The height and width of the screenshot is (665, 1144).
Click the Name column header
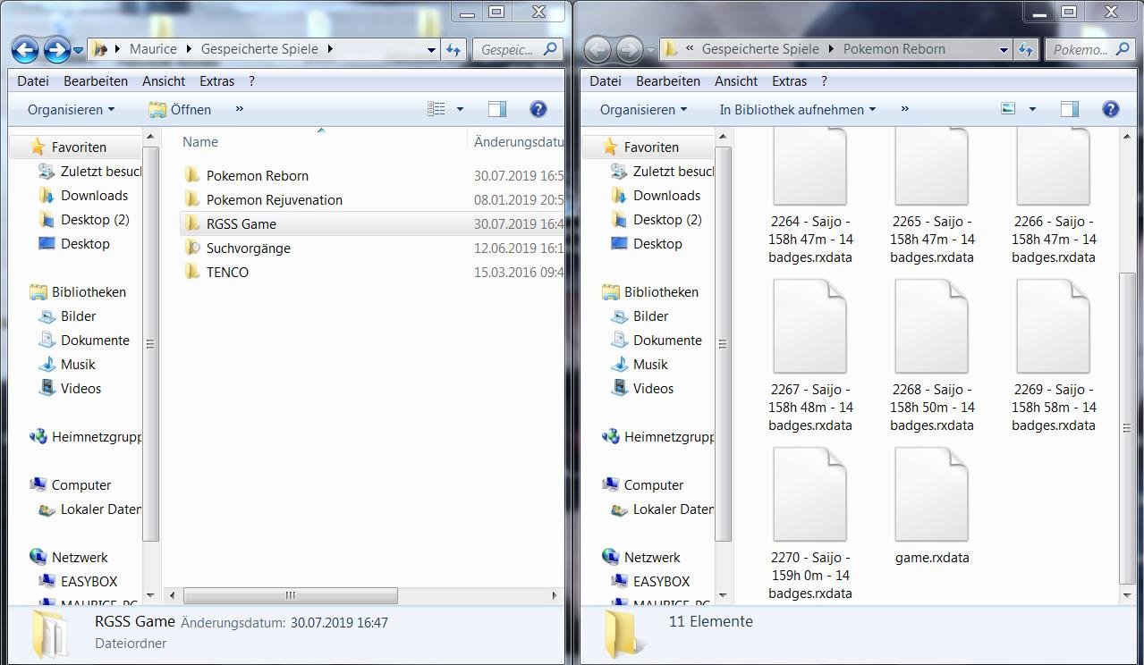tap(200, 141)
